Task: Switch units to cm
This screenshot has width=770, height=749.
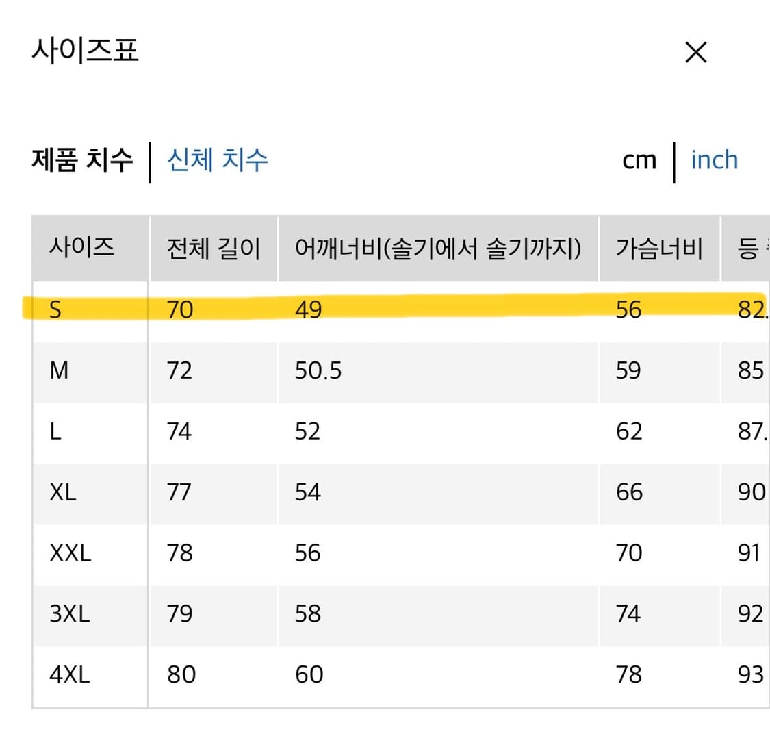Action: coord(639,160)
